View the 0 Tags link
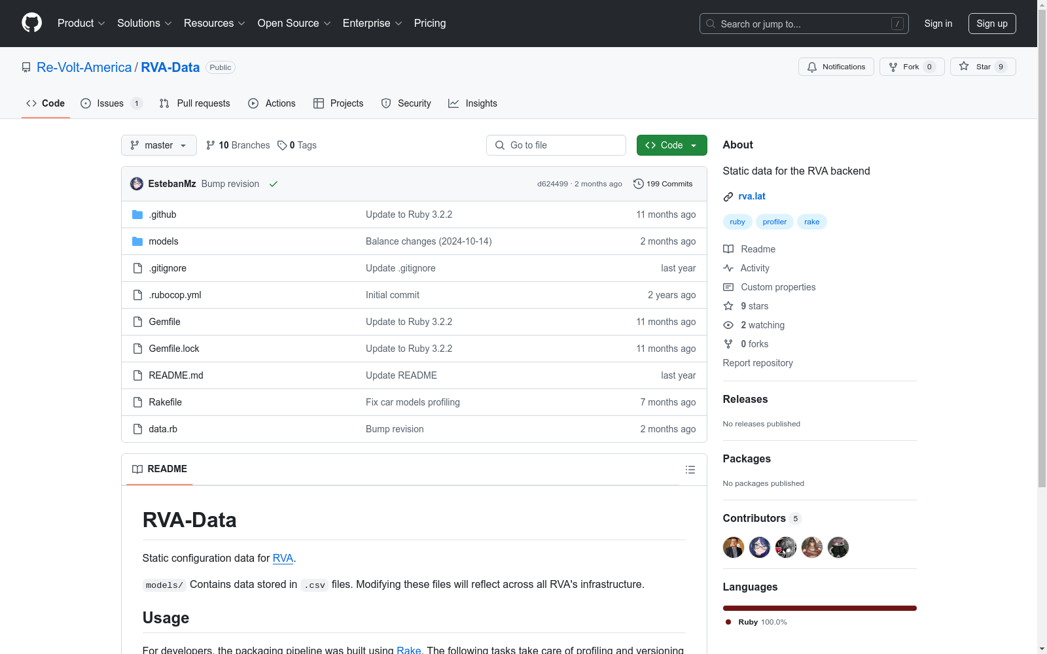Image resolution: width=1047 pixels, height=654 pixels. click(297, 145)
